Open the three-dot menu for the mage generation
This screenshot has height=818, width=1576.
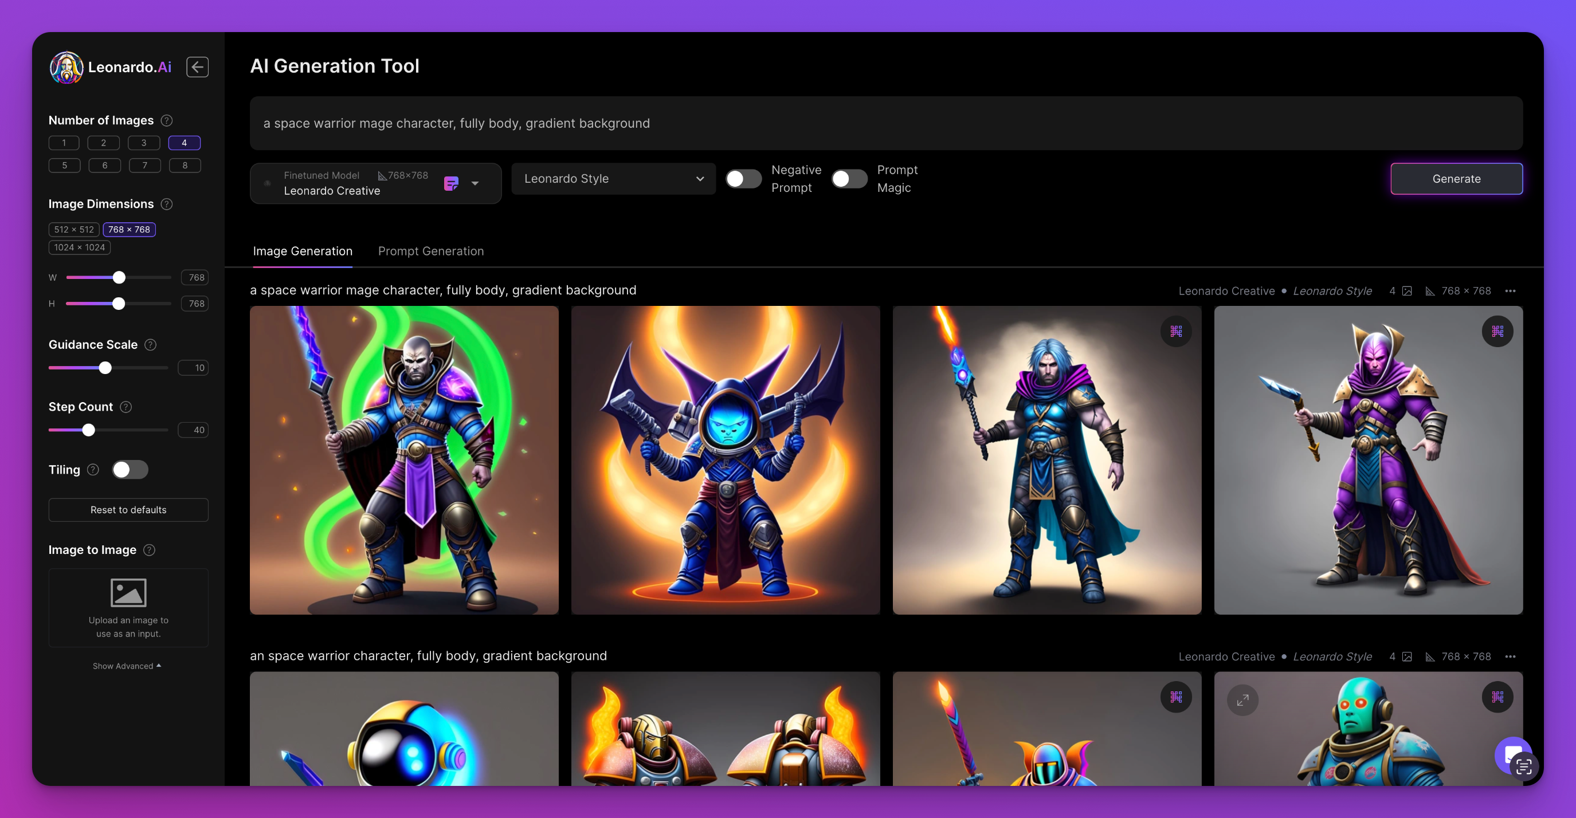tap(1510, 291)
